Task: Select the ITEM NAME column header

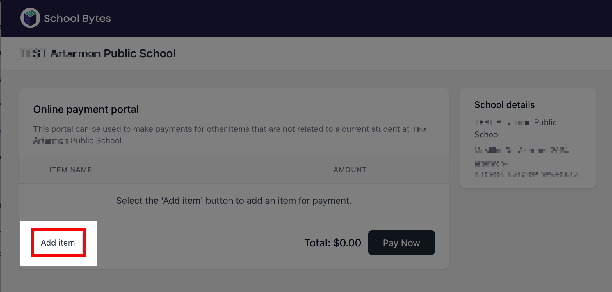Action: pos(70,170)
